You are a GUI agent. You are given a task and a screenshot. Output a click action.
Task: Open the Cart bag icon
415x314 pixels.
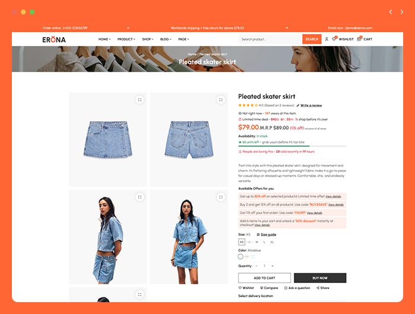(359, 39)
